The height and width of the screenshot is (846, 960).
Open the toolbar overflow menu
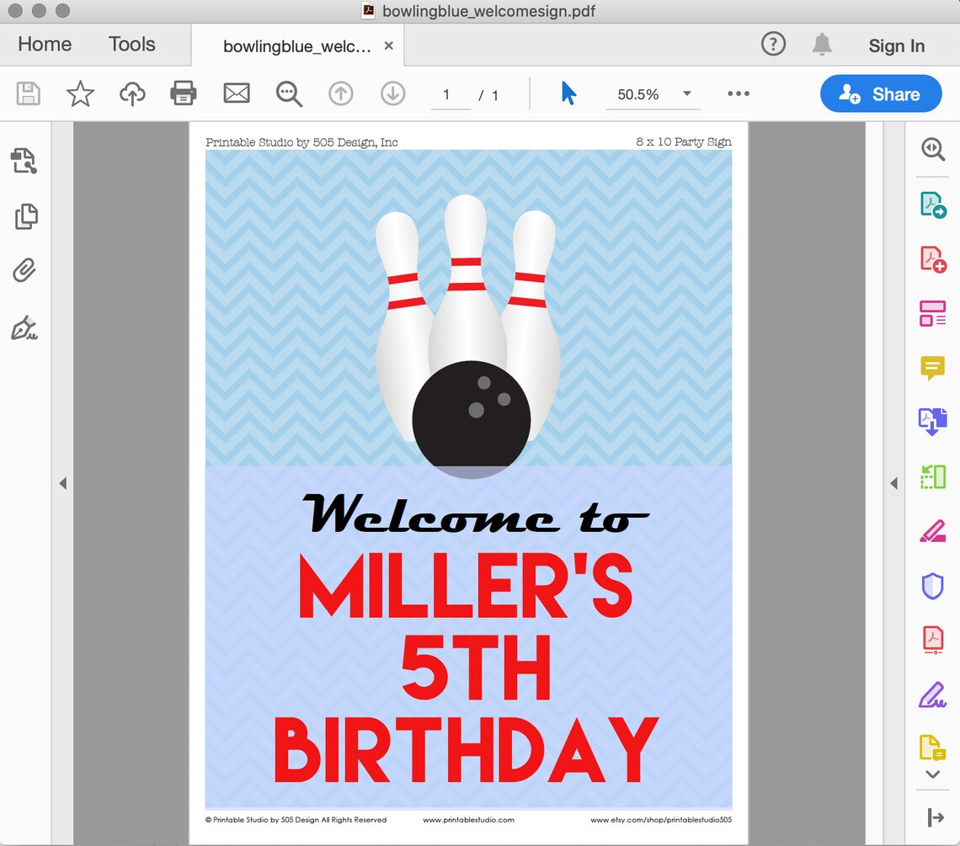pos(738,94)
